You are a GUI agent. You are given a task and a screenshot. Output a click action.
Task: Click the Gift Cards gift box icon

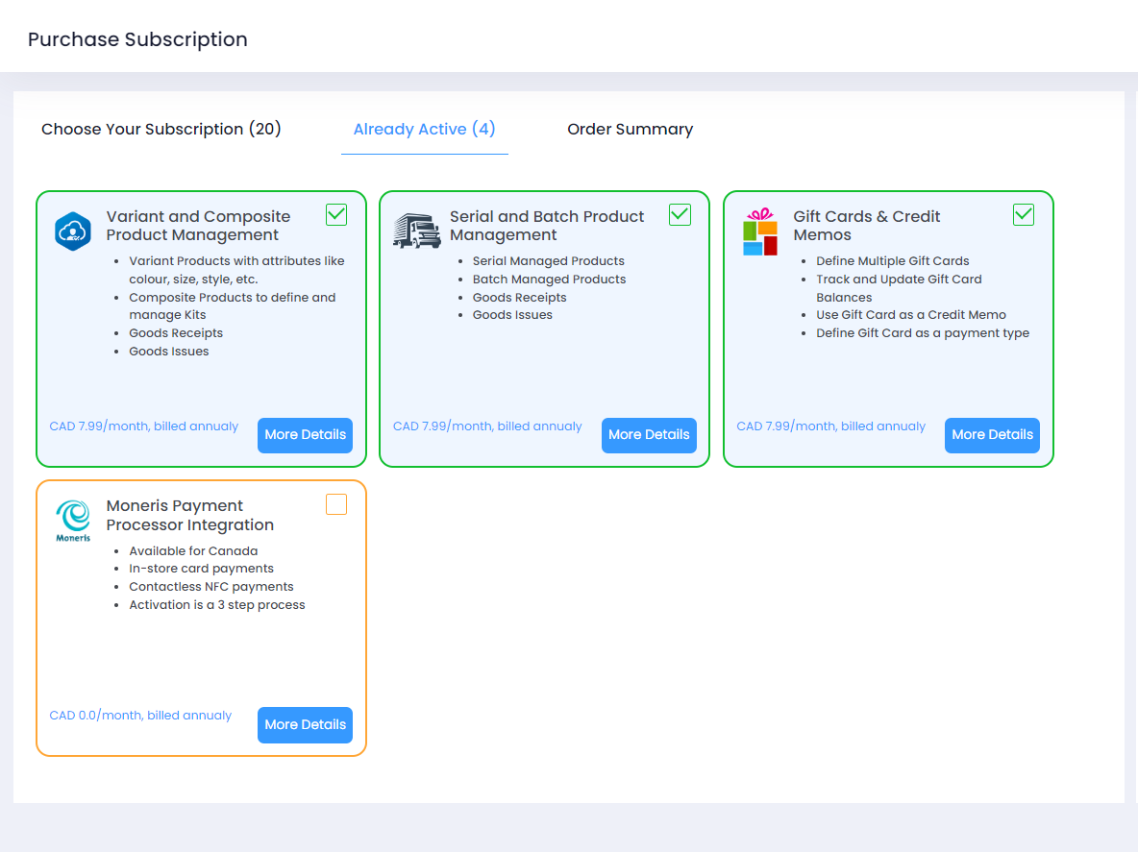[x=759, y=232]
